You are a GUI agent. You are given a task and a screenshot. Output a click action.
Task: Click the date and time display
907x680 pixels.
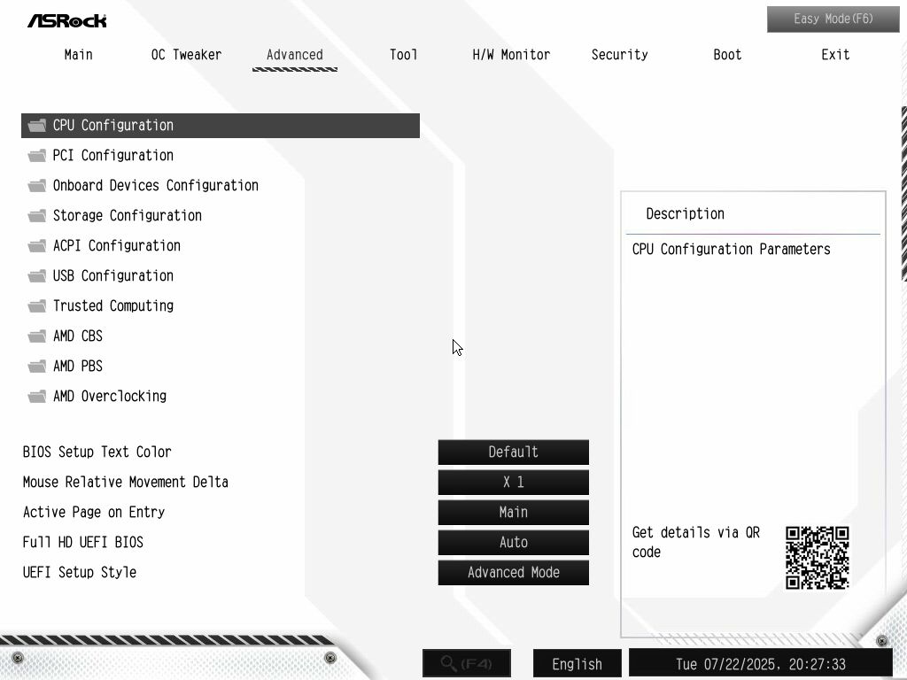click(761, 664)
